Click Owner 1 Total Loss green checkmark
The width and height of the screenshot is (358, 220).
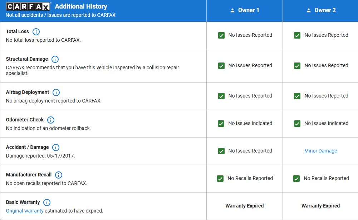click(221, 35)
